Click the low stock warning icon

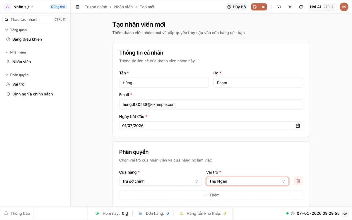click(x=181, y=214)
